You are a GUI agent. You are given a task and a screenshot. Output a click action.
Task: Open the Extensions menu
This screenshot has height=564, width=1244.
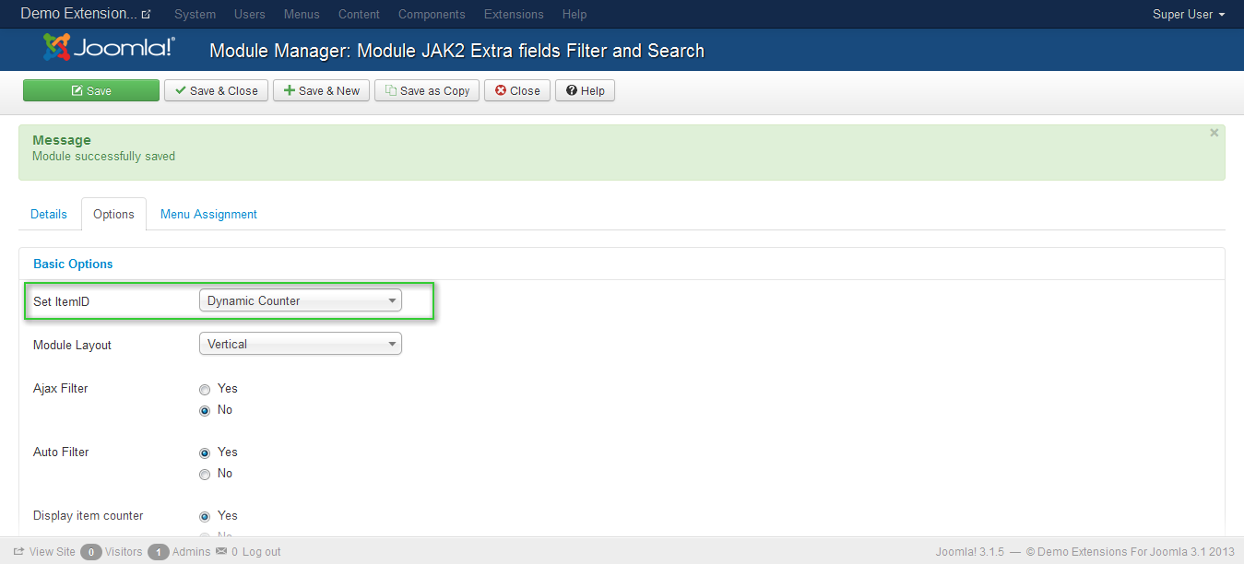514,15
